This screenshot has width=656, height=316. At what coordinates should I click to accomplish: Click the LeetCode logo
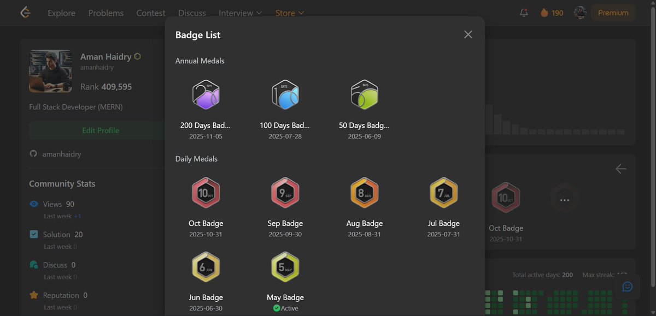[x=25, y=12]
